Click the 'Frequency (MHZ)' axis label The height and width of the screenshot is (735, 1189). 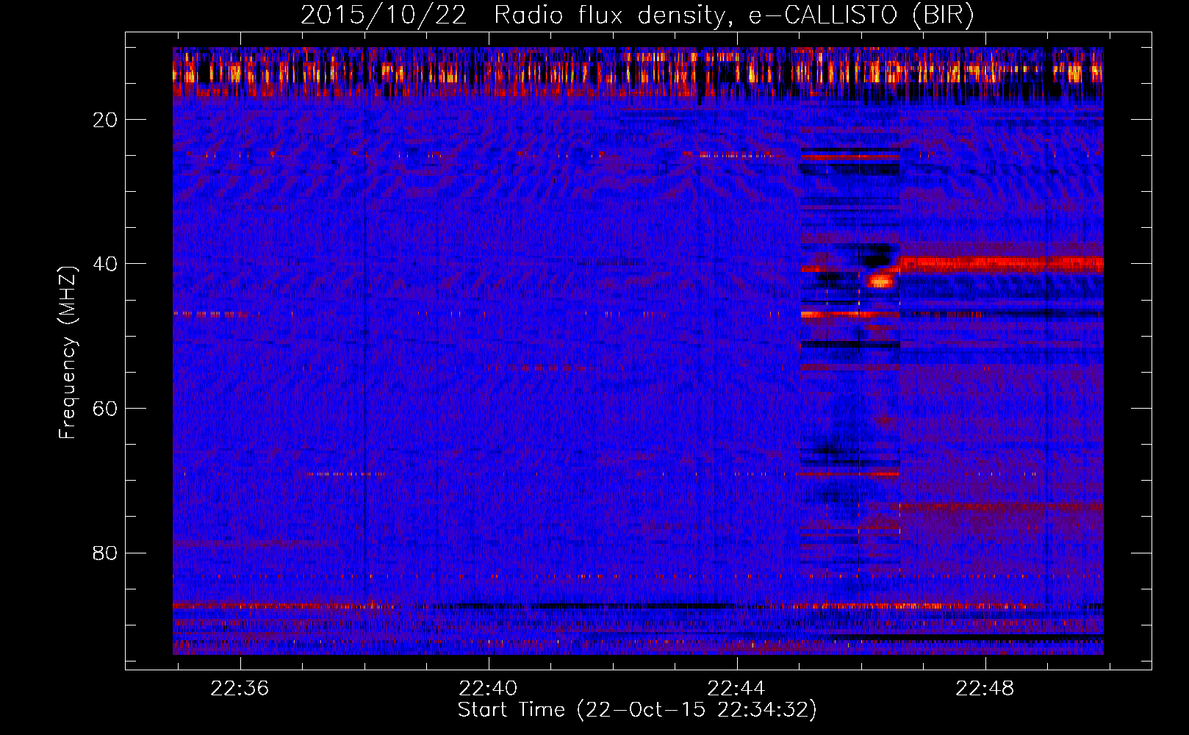click(x=67, y=353)
